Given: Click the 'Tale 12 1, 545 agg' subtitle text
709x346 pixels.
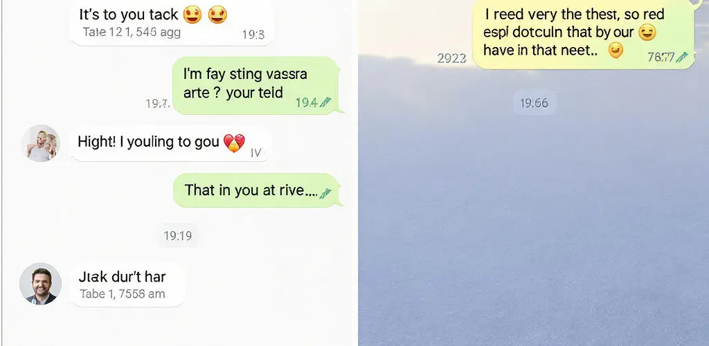Looking at the screenshot, I should tap(132, 32).
